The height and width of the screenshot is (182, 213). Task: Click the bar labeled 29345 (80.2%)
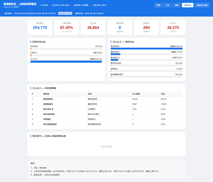pyautogui.click(x=147, y=49)
